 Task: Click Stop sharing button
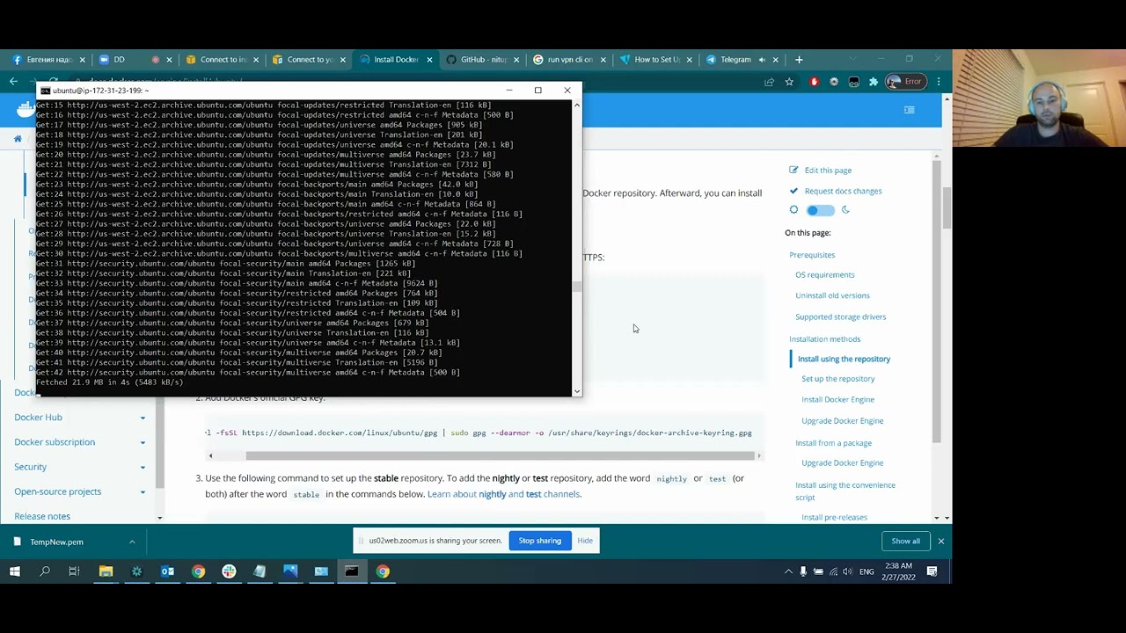pyautogui.click(x=539, y=541)
